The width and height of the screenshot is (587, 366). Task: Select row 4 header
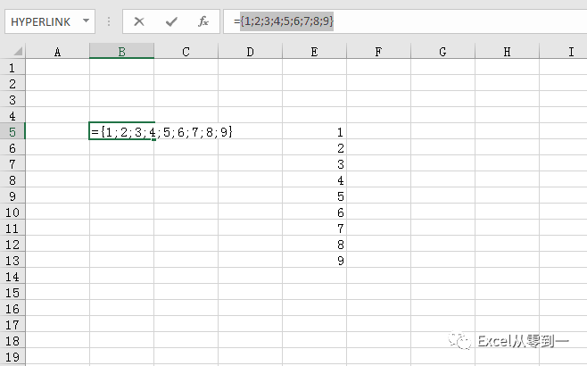(12, 116)
